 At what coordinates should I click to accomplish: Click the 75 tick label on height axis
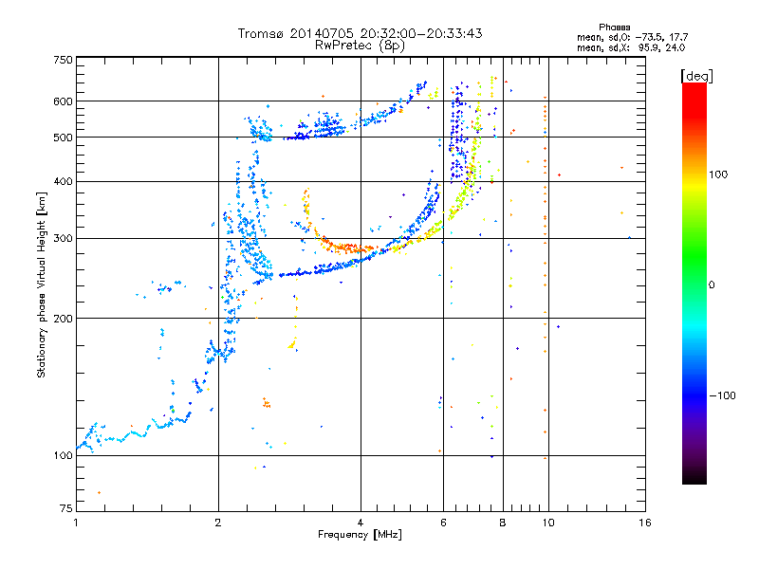[x=66, y=508]
